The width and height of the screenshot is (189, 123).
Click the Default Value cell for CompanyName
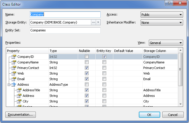coord(128,62)
